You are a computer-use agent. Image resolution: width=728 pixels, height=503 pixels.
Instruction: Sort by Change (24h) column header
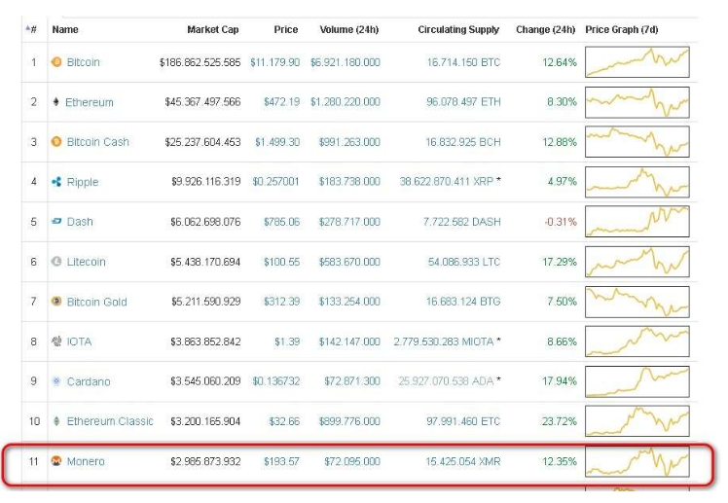click(546, 30)
